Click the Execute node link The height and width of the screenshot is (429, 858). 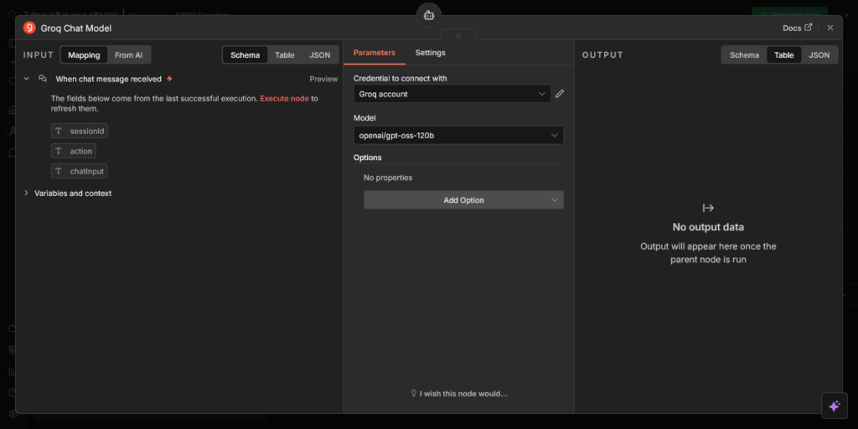coord(284,98)
